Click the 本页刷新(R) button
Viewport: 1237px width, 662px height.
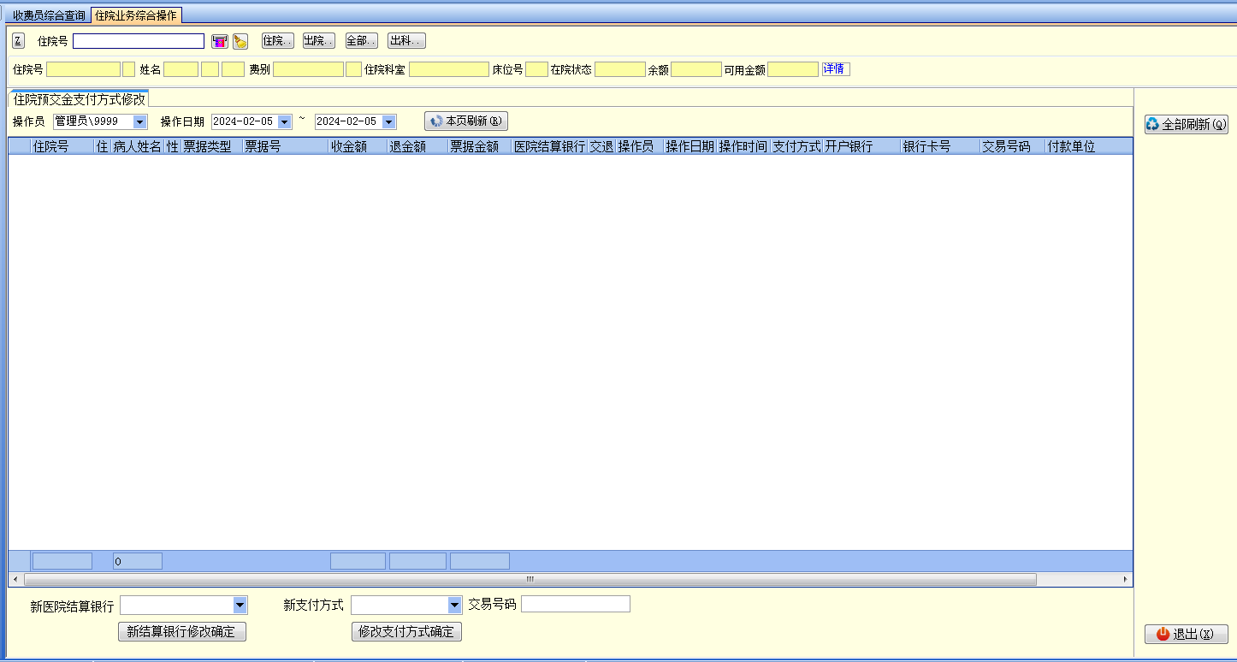click(x=466, y=121)
